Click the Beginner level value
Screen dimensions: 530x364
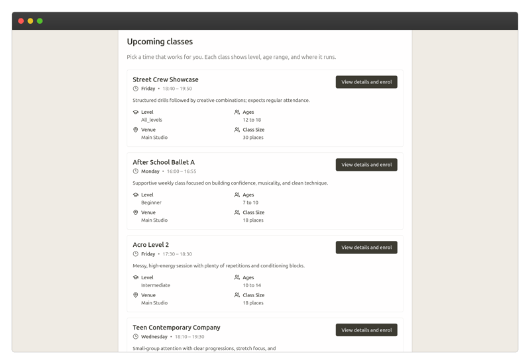151,203
